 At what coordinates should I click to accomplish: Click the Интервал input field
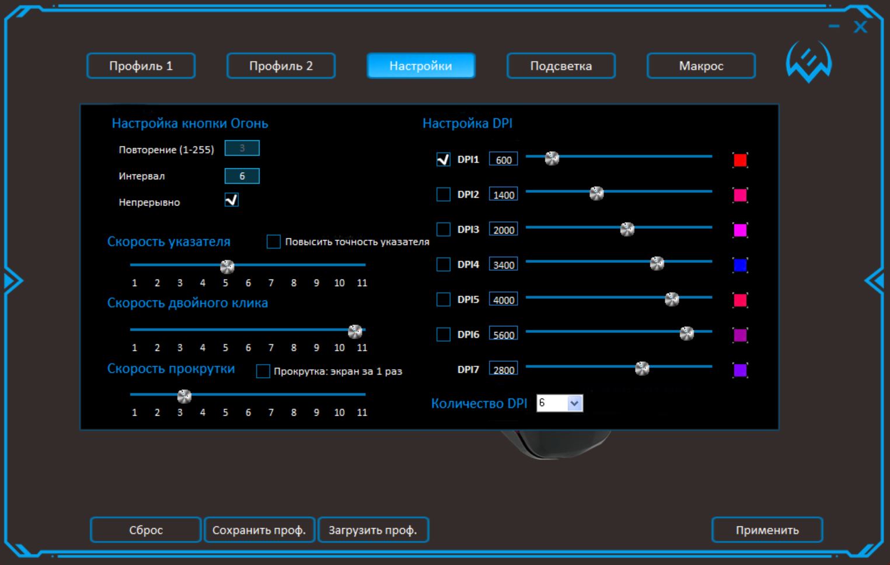[x=242, y=176]
